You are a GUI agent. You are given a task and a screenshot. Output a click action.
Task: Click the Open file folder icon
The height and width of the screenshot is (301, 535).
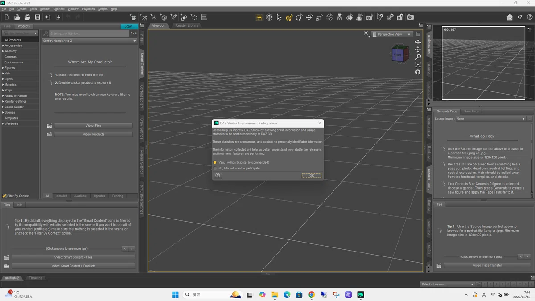17,17
